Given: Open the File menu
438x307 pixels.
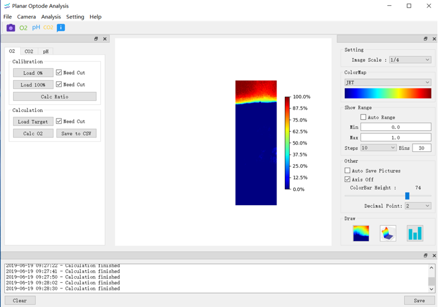Looking at the screenshot, I should tap(8, 17).
